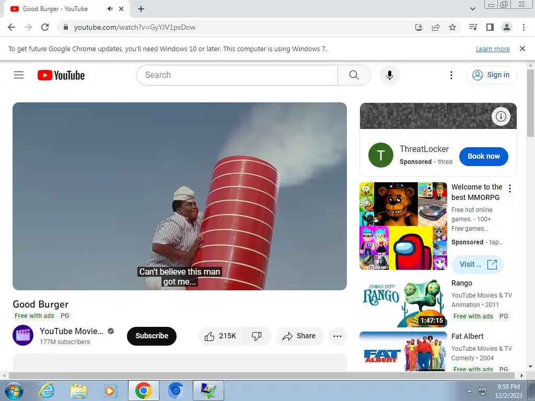Click the address bar URL
Image resolution: width=535 pixels, height=401 pixels.
135,27
